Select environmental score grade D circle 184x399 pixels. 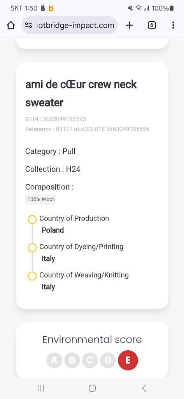pos(108,360)
